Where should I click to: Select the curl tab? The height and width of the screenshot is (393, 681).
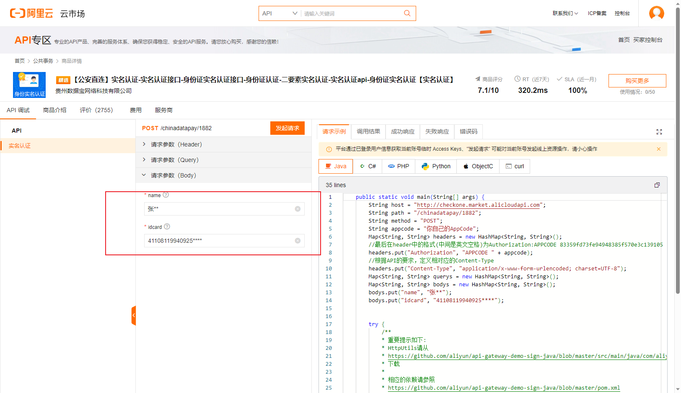click(x=515, y=166)
